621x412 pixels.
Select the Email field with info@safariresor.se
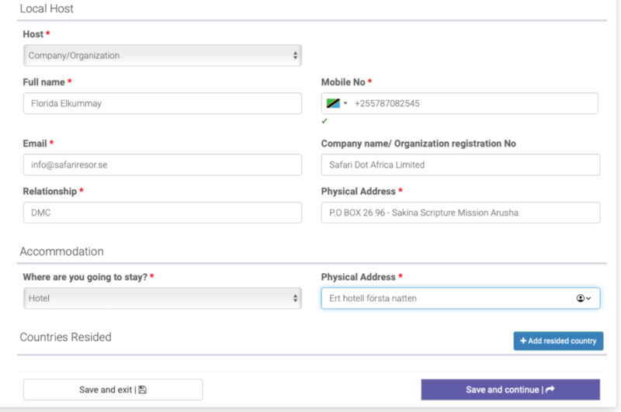[162, 164]
